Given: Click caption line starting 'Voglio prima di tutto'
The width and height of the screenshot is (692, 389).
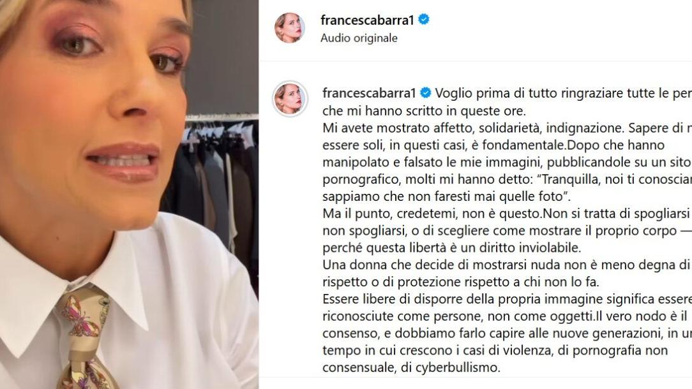Looking at the screenshot, I should 564,94.
